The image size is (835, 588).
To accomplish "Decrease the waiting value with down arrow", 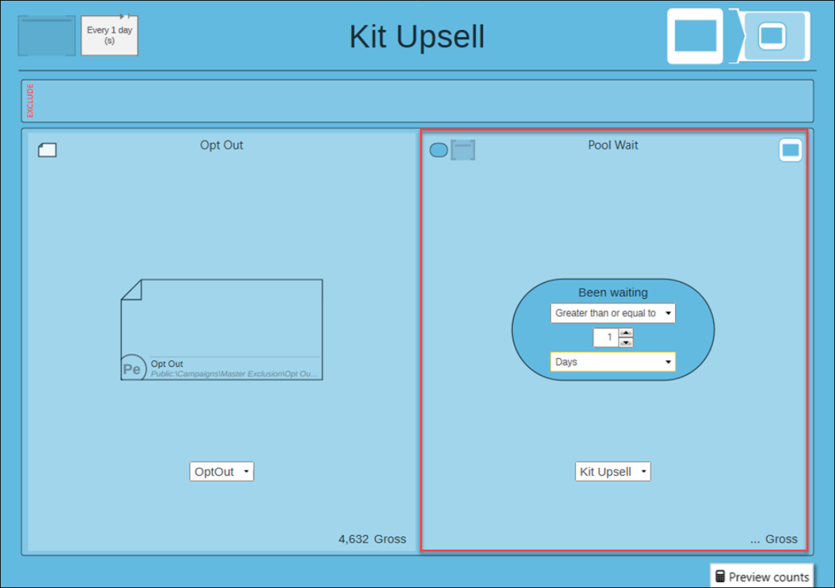I will click(626, 342).
